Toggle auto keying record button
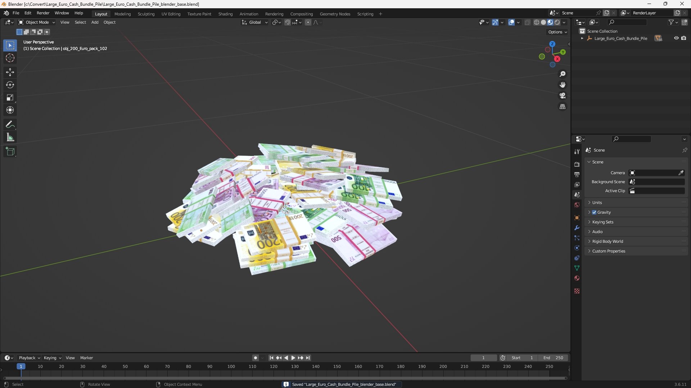The width and height of the screenshot is (691, 388). (256, 358)
